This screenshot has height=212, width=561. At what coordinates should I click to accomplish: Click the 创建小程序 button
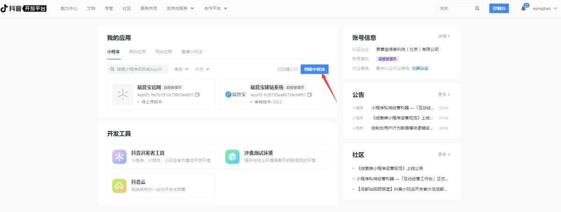pyautogui.click(x=314, y=69)
